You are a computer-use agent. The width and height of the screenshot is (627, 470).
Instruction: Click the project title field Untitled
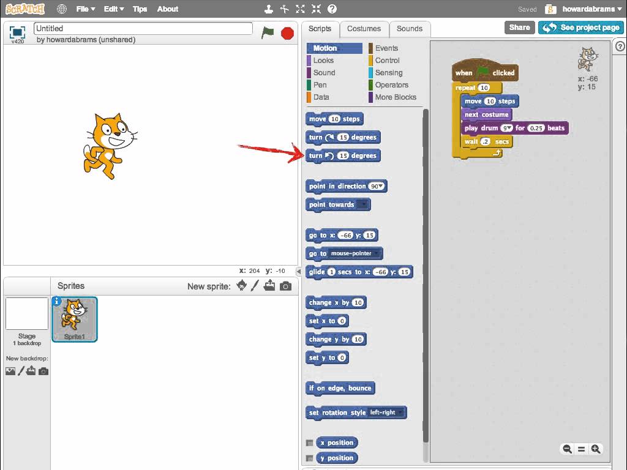click(143, 28)
